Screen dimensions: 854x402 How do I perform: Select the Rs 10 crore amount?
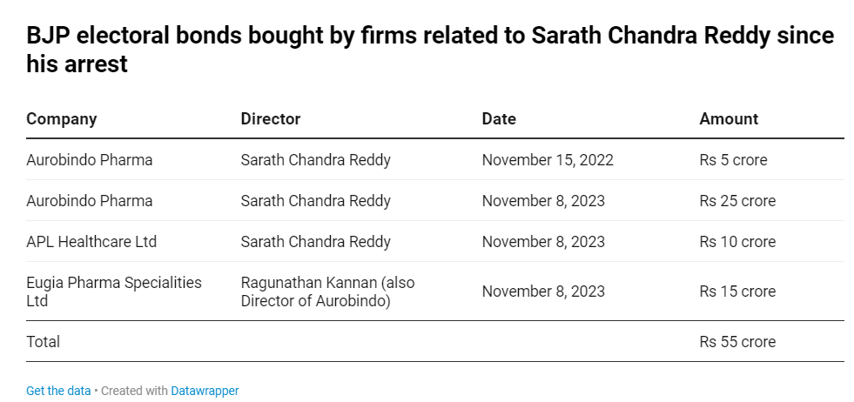pos(737,241)
